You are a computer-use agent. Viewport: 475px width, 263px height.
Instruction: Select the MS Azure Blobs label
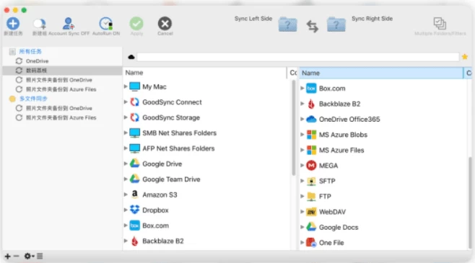[x=343, y=135]
